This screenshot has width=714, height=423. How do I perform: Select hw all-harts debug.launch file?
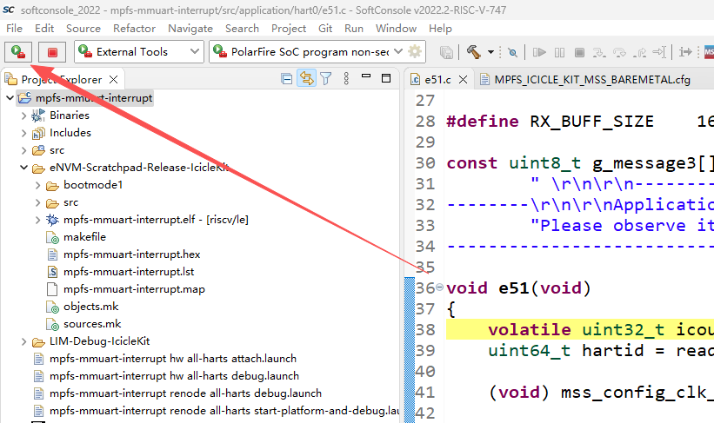(175, 376)
